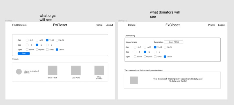
Task: Uncheck Casual style in List Clothing form
Action: pos(165,57)
